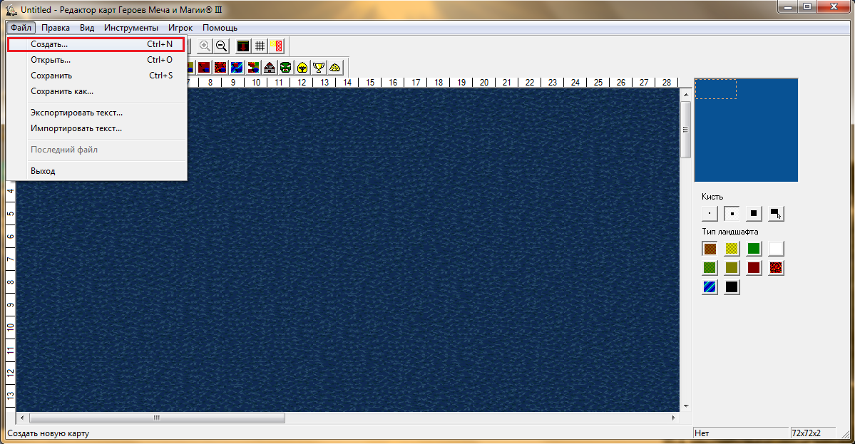This screenshot has width=855, height=444.
Task: Choose the smallest brush size button
Action: point(710,214)
